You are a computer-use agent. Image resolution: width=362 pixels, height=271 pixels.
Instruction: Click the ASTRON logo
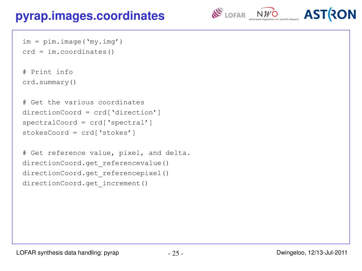tap(330, 14)
